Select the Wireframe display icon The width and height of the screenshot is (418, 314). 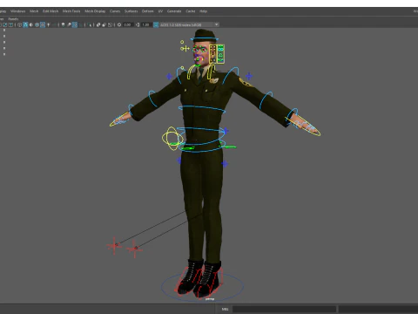(19, 24)
